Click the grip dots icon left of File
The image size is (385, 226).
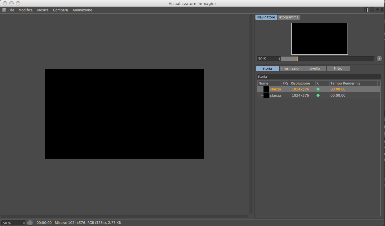point(4,10)
